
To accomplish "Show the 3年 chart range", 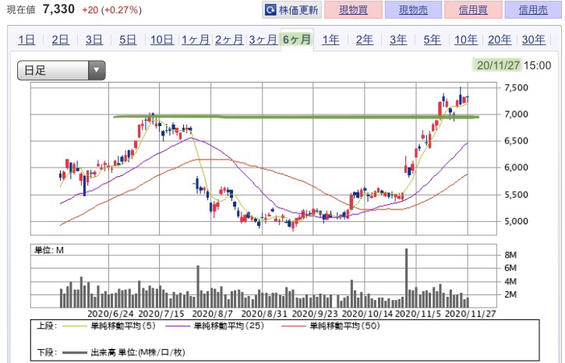I will click(398, 40).
